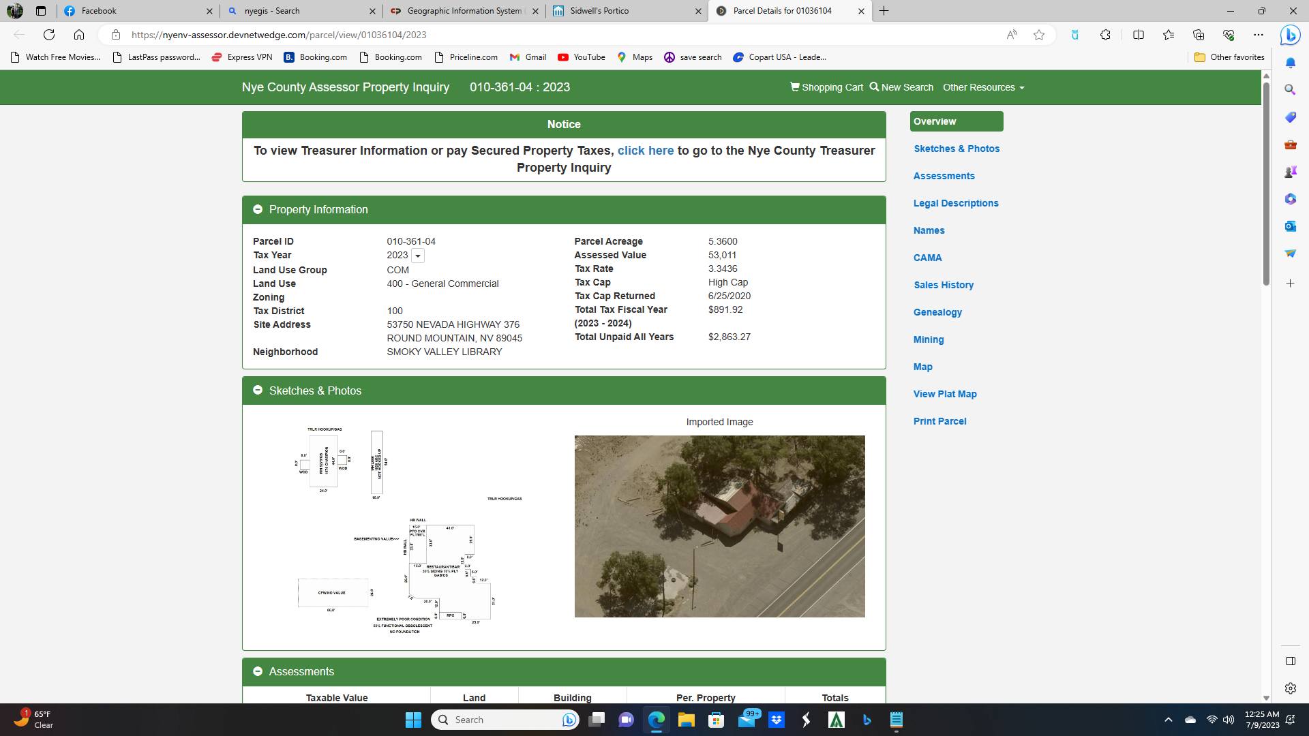The height and width of the screenshot is (736, 1309).
Task: Open tab actions menu icon
Action: click(41, 11)
